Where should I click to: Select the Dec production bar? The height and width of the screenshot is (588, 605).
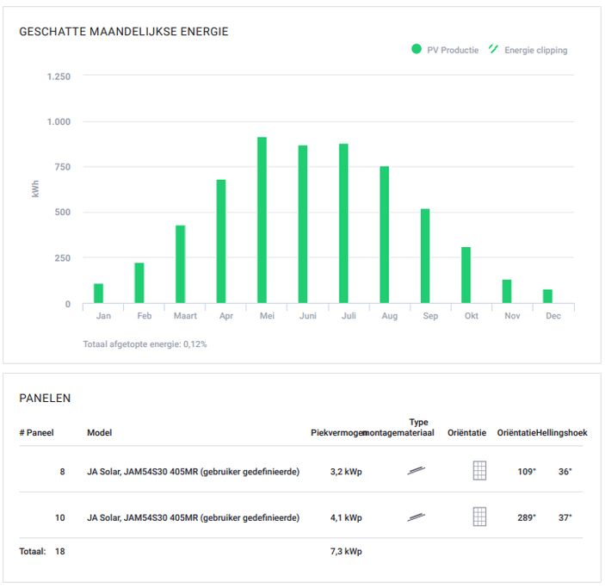pyautogui.click(x=547, y=296)
